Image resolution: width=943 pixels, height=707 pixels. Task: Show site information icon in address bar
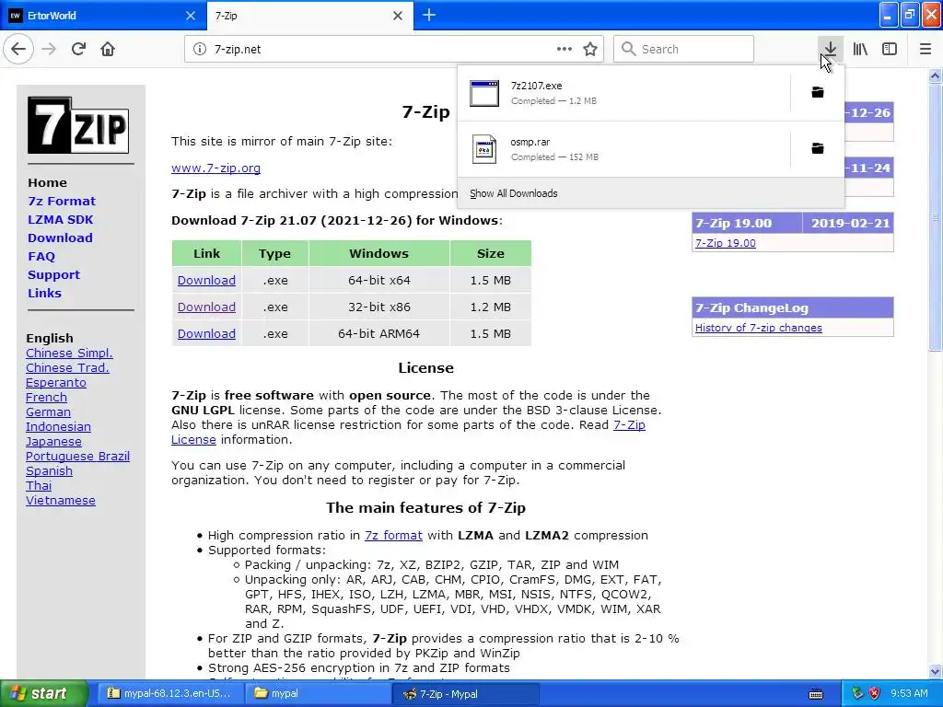pos(200,49)
